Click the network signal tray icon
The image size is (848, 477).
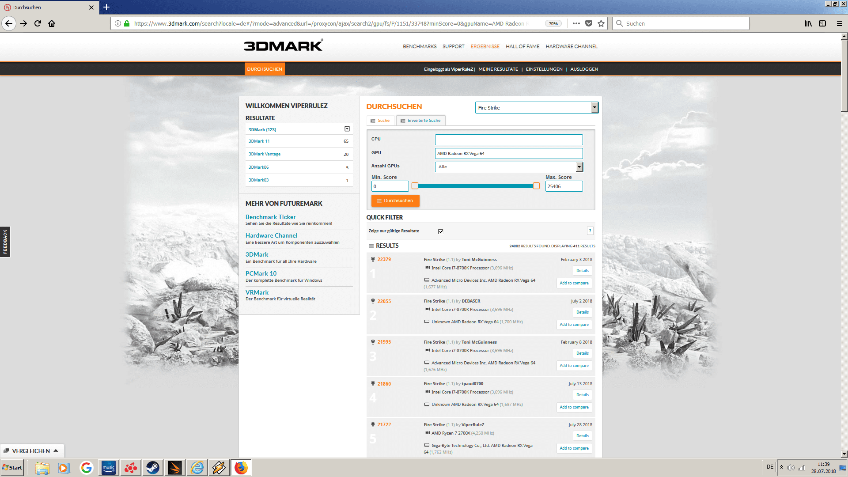click(802, 468)
